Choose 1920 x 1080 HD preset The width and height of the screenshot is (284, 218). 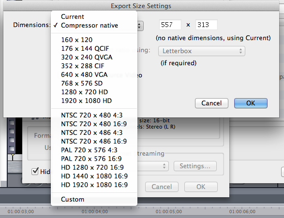[94, 101]
